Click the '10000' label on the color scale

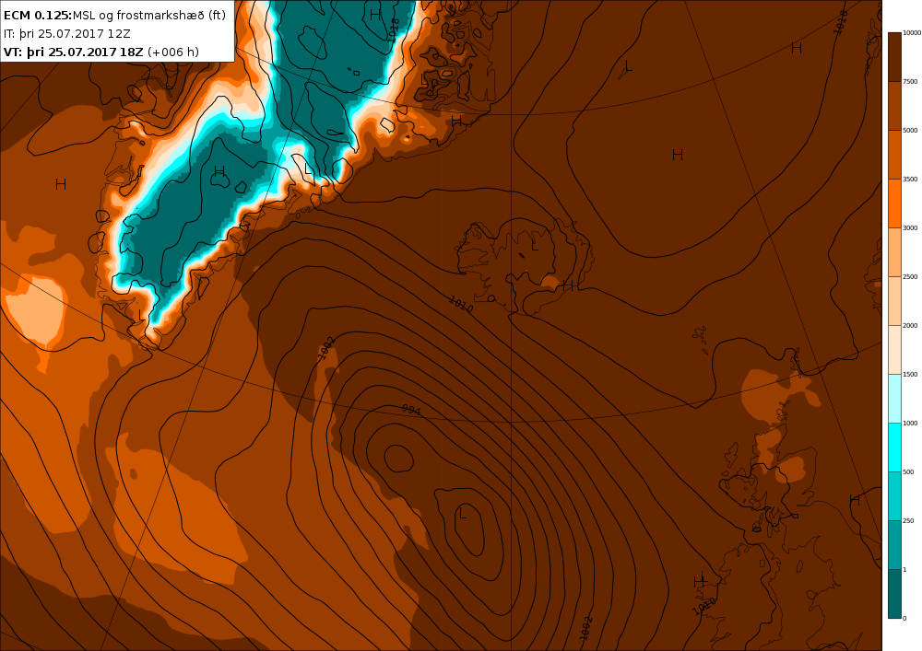[x=912, y=33]
